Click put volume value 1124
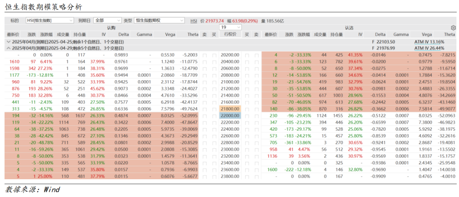The image size is (459, 197). 322,115
